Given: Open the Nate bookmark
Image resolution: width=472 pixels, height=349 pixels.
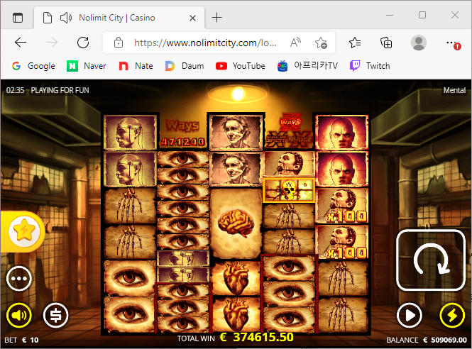Looking at the screenshot, I should (136, 66).
